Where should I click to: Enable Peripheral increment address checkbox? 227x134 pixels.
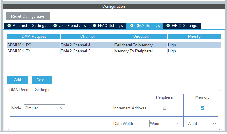pos(165,108)
